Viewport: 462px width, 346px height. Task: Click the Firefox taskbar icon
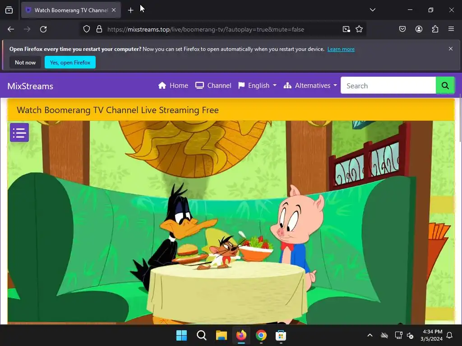[241, 335]
